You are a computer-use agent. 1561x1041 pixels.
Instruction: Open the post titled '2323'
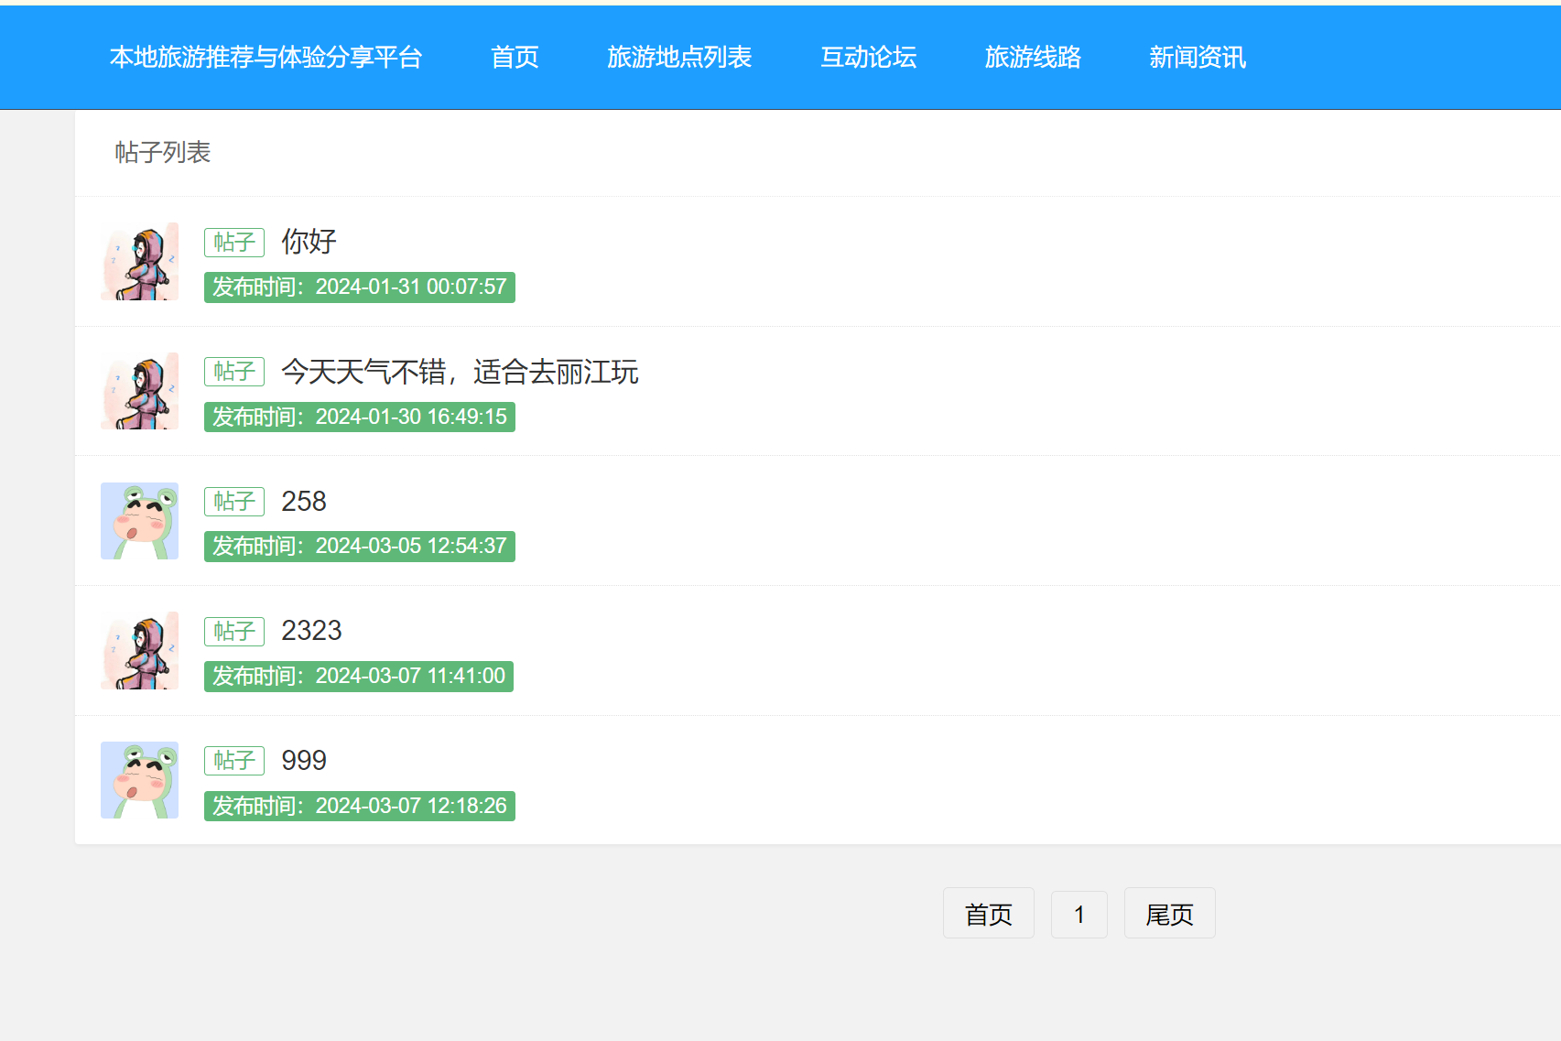point(311,631)
